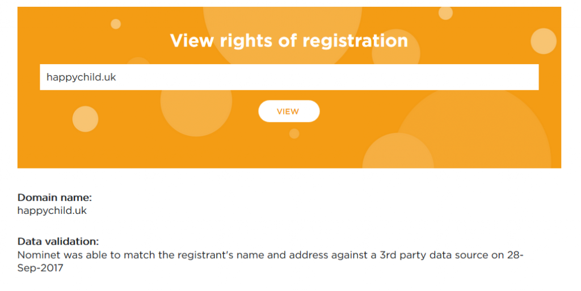Select the "Domain name:" label
581x291 pixels.
click(x=54, y=197)
